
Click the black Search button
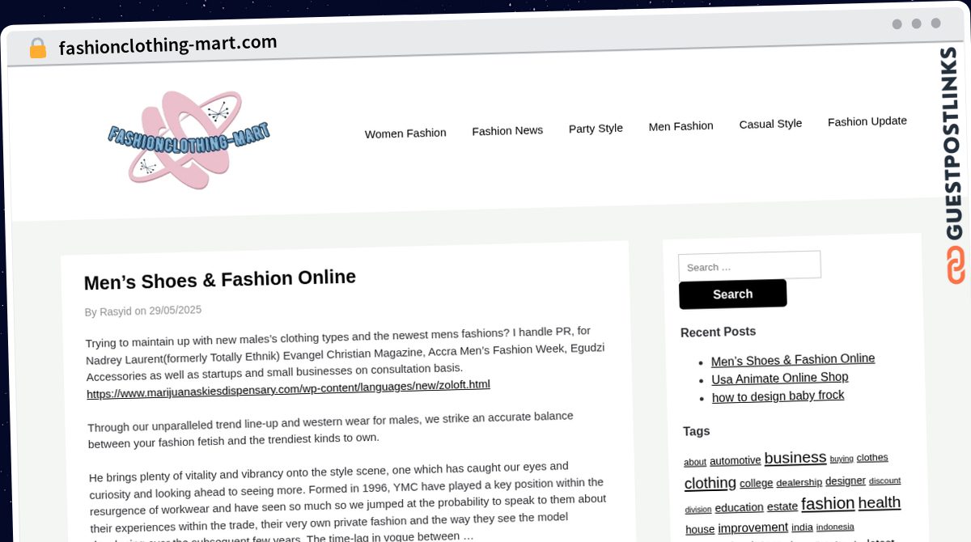[x=732, y=294]
